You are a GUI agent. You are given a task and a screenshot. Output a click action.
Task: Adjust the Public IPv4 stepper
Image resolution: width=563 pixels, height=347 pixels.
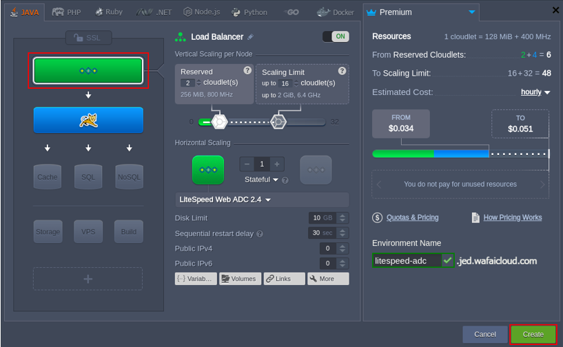pos(342,249)
